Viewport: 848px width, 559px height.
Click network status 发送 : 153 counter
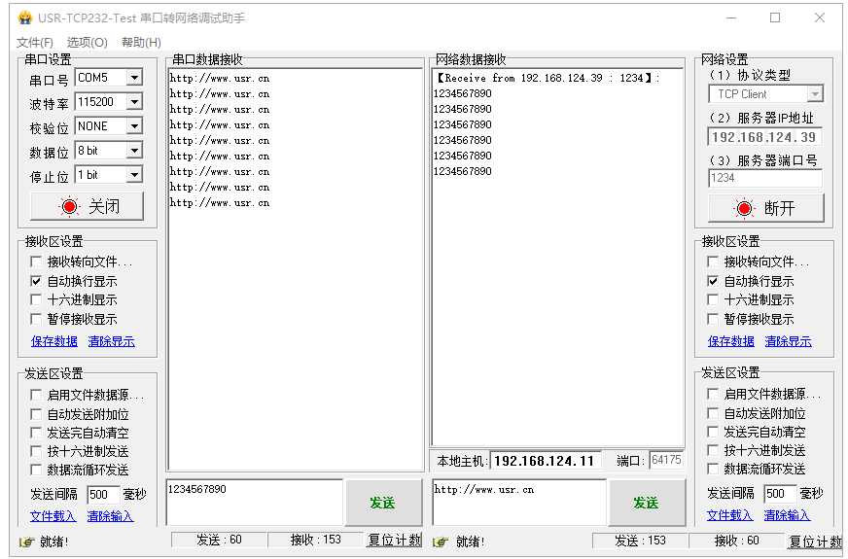point(640,541)
